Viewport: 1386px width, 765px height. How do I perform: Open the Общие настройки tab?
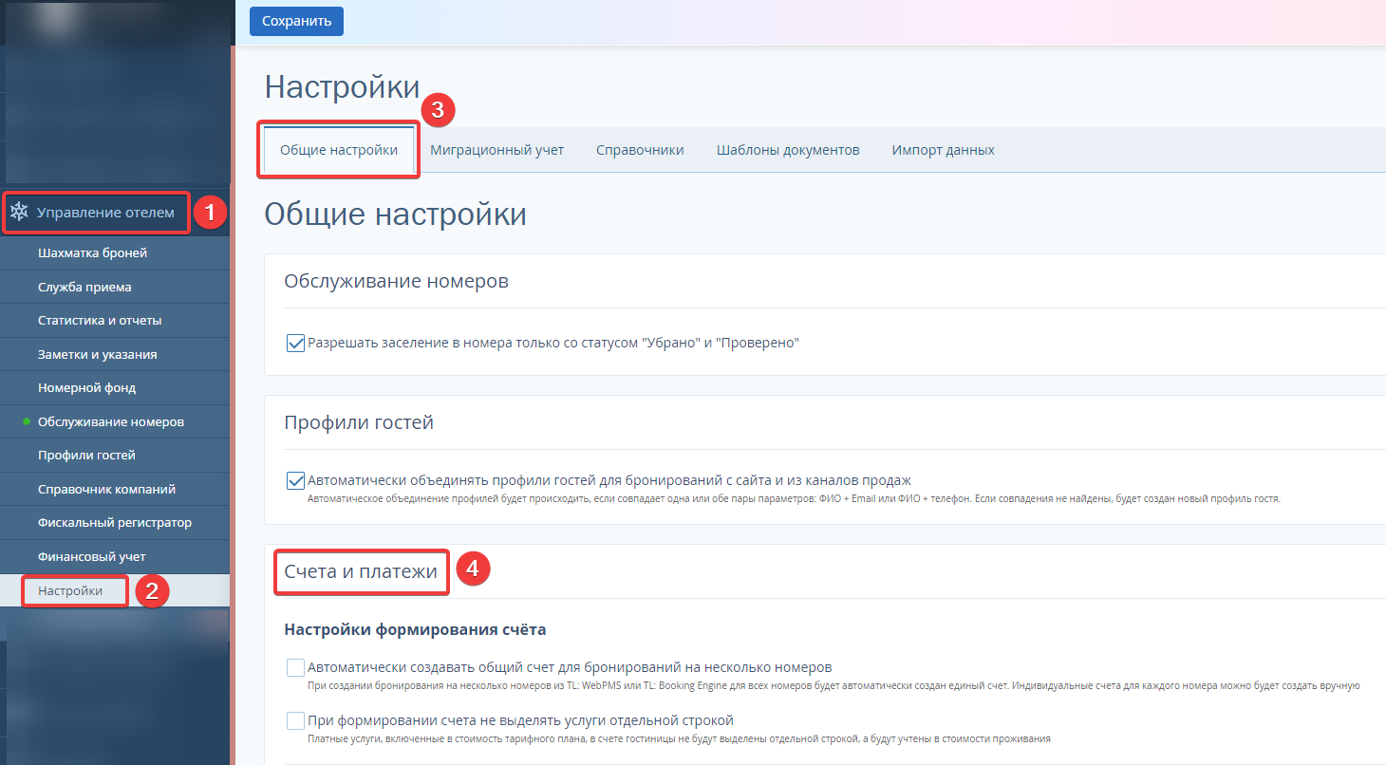tap(339, 150)
